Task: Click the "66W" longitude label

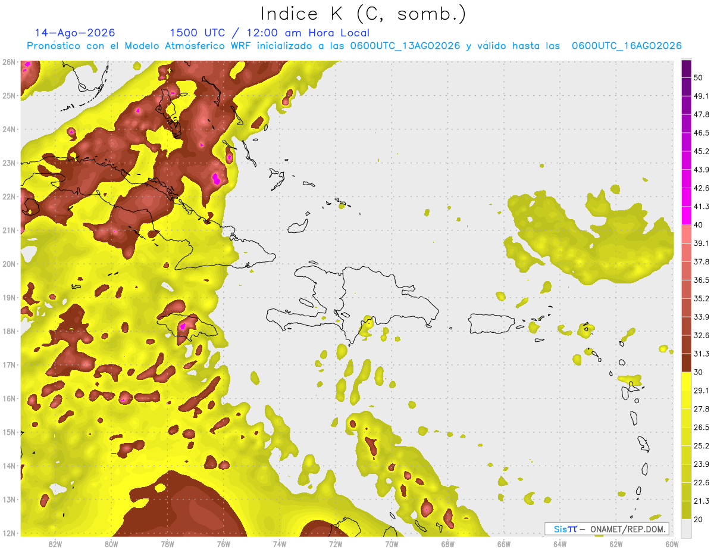Action: point(503,544)
